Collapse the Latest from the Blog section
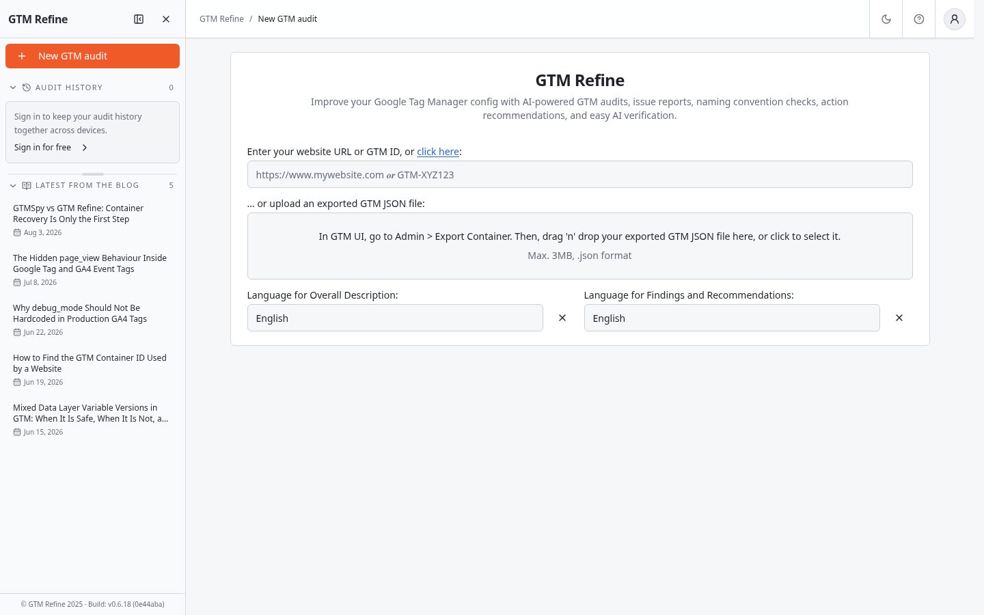This screenshot has width=984, height=615. tap(13, 185)
